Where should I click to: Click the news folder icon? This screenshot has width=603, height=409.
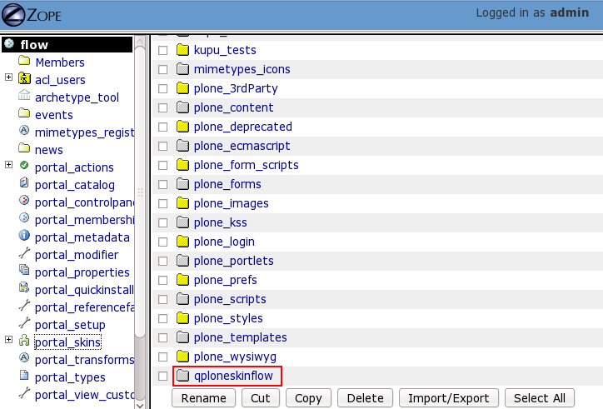tap(24, 148)
